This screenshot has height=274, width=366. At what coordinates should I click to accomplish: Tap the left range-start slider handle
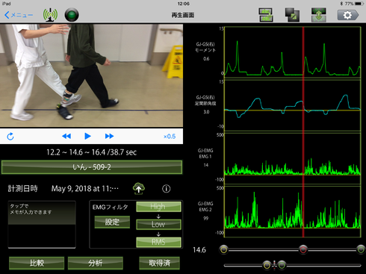pos(224,249)
